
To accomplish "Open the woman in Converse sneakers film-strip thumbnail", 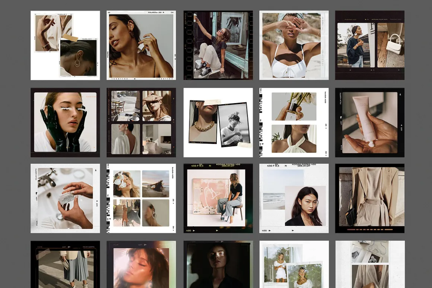I will (218, 45).
